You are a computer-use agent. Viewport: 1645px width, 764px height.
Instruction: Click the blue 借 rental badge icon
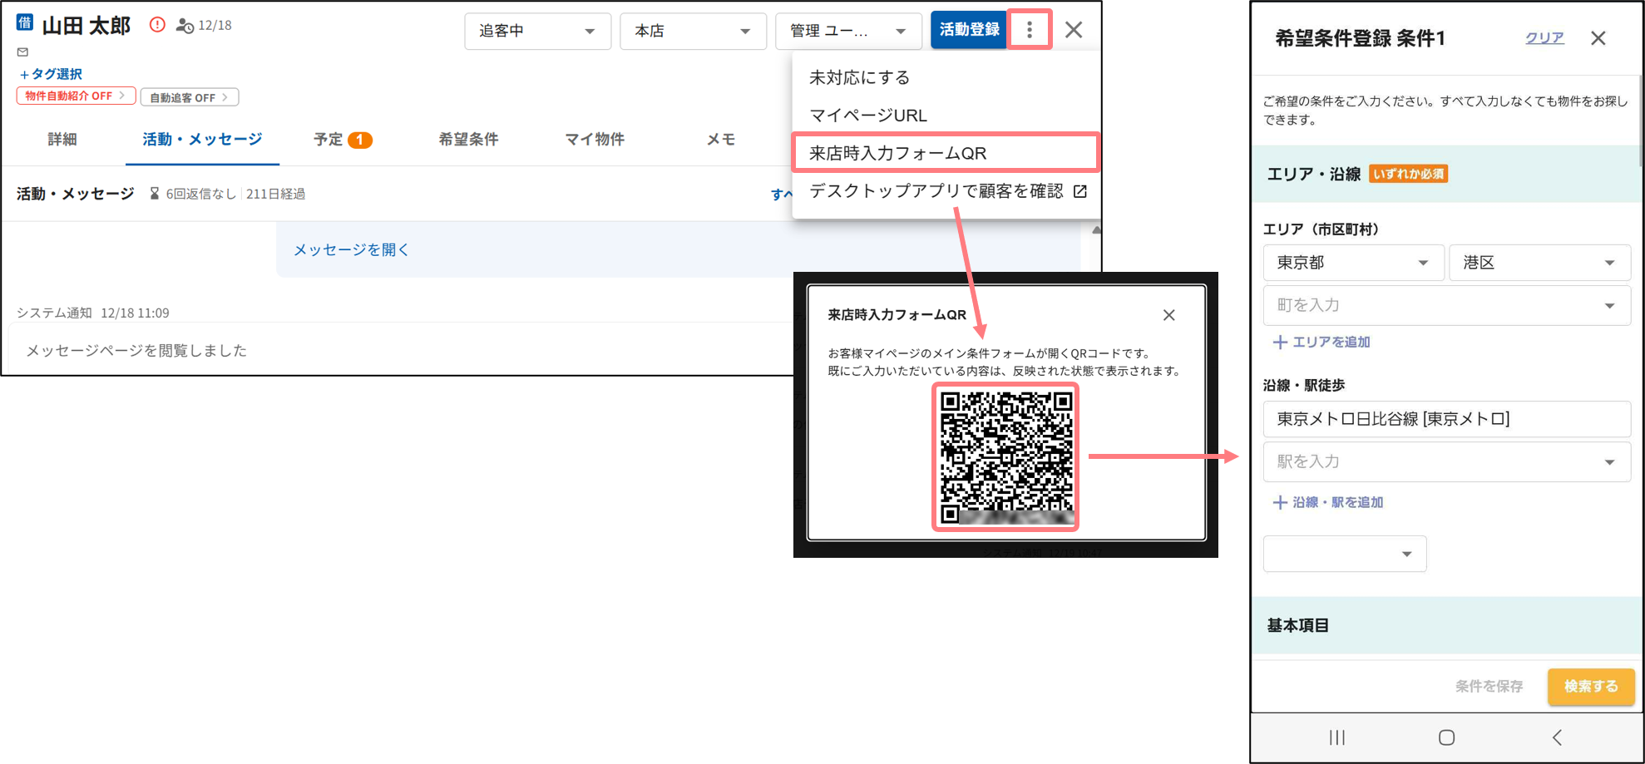pyautogui.click(x=25, y=22)
